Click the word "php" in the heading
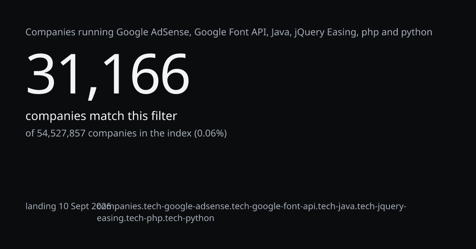Screen dimensions: 476x249 (370, 33)
